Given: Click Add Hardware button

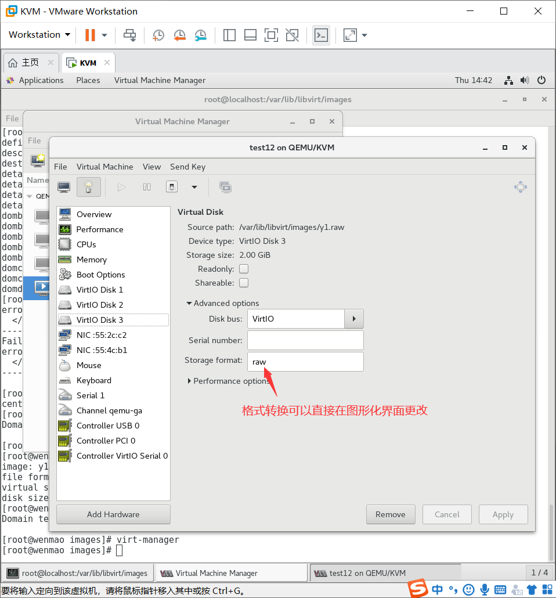Looking at the screenshot, I should (x=113, y=514).
